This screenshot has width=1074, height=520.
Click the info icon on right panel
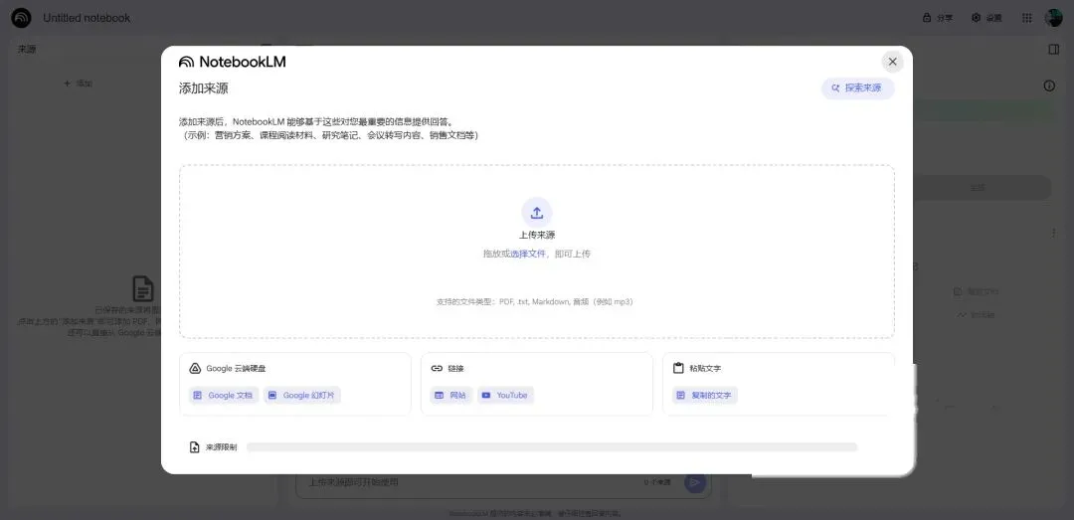[1049, 86]
